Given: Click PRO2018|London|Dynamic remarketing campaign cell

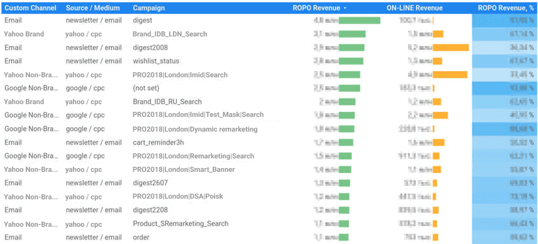Looking at the screenshot, I should (195, 129).
